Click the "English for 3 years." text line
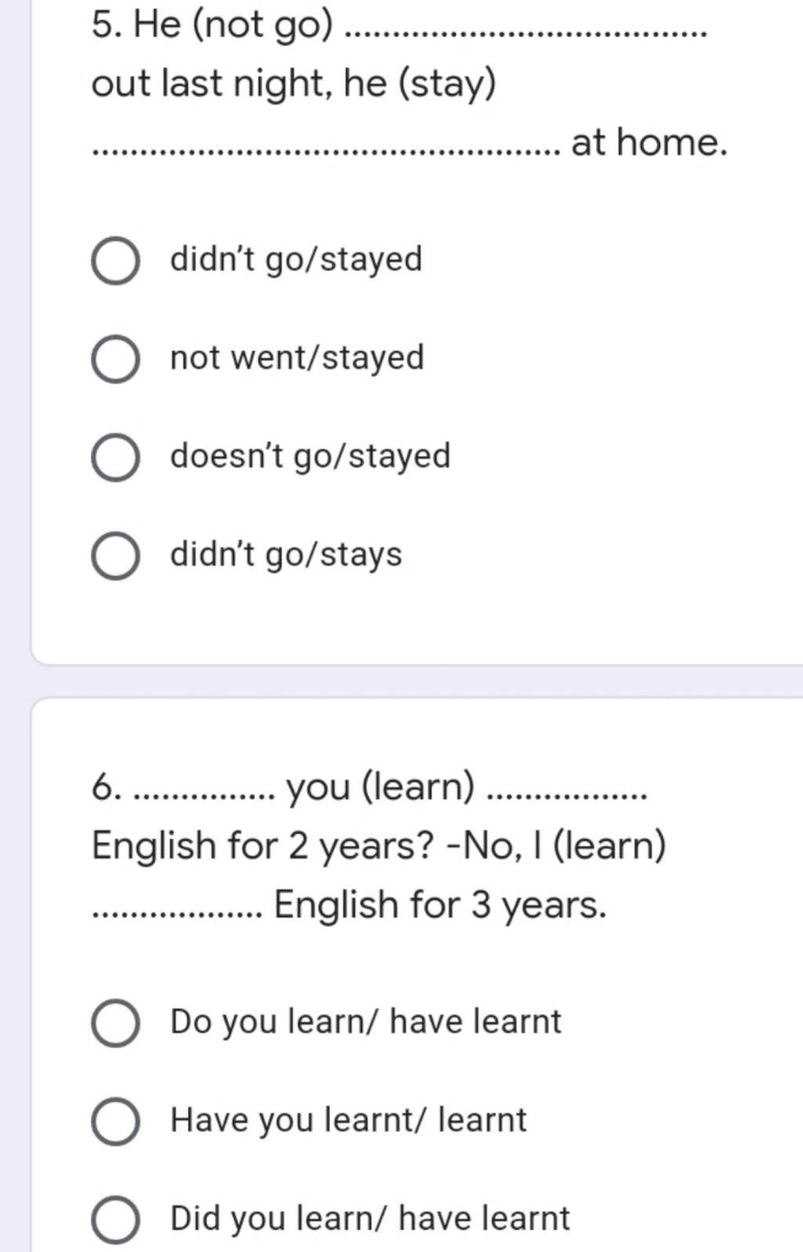 pos(441,904)
